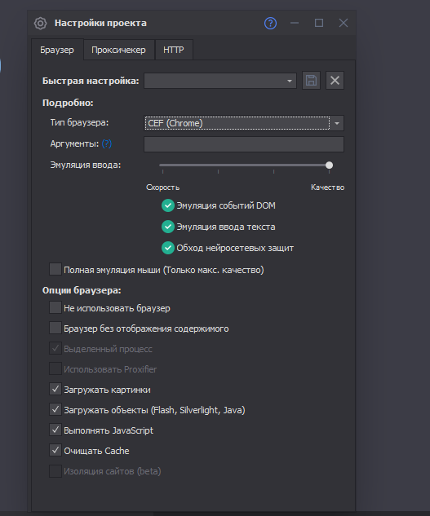This screenshot has height=516, width=430.
Task: Click green check icon beside Эмуляция событий DOM
Action: tap(168, 205)
